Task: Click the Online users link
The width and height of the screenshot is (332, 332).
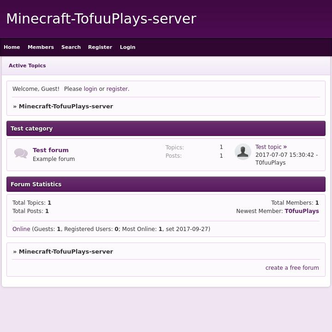Action: (21, 229)
